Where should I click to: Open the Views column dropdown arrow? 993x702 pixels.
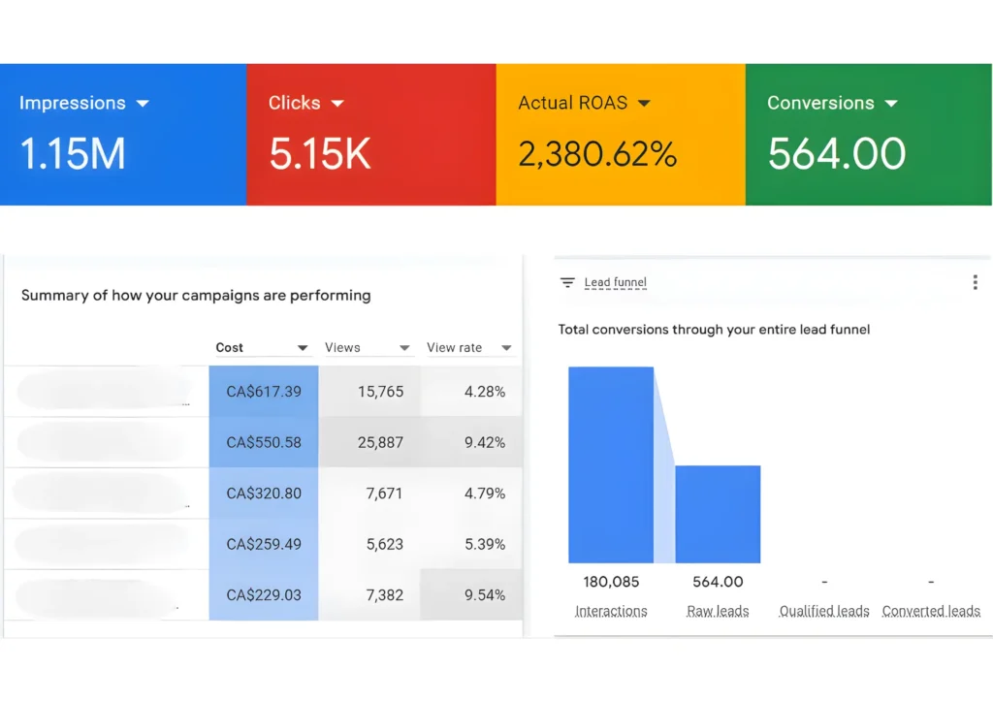[x=404, y=348]
